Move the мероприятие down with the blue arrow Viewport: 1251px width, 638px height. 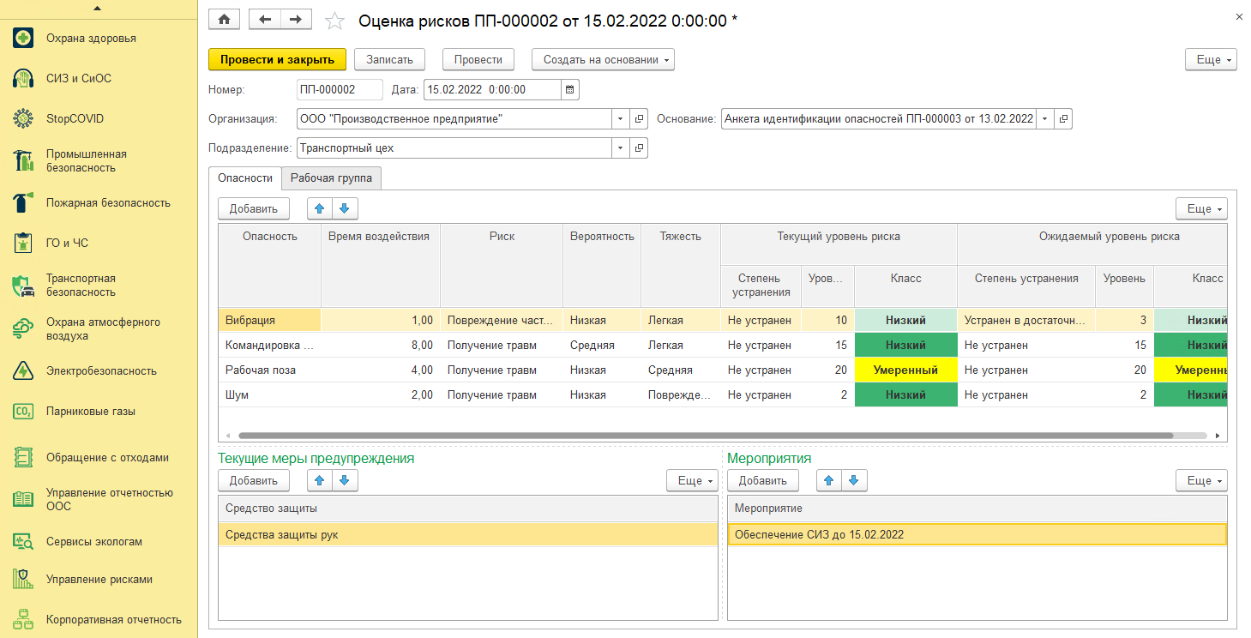(x=853, y=480)
